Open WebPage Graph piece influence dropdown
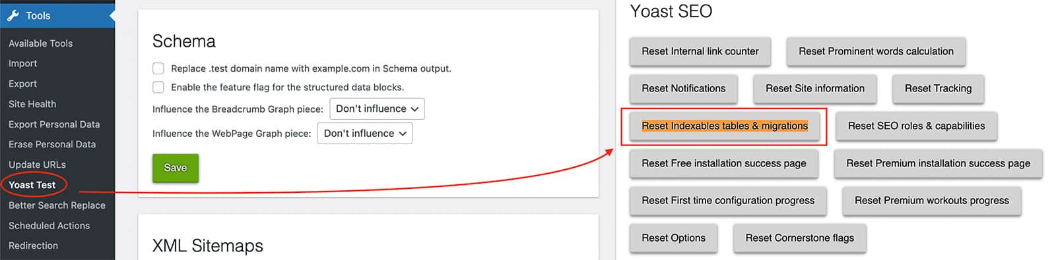The width and height of the screenshot is (1056, 260). [365, 133]
